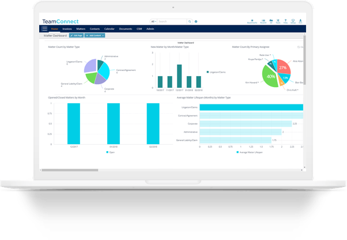Screen dimensions: 347x240
Task: Expand the All search scope dropdown
Action: click(x=153, y=21)
